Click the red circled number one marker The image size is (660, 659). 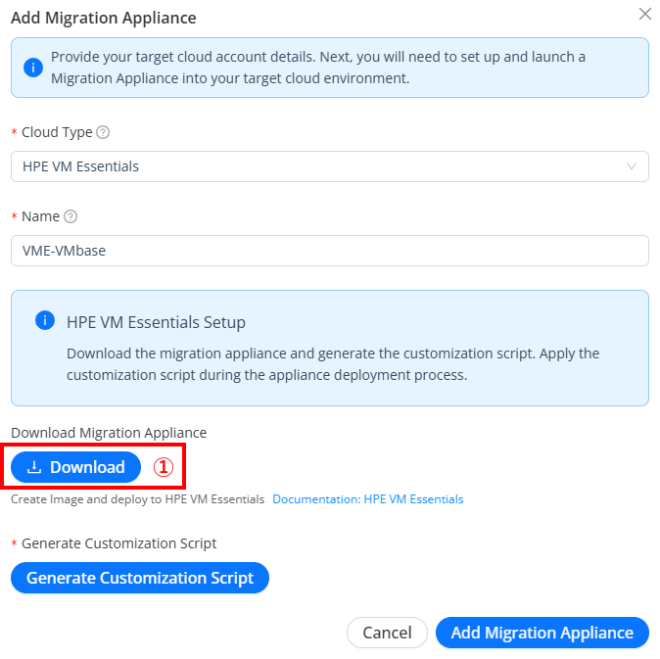coord(164,467)
